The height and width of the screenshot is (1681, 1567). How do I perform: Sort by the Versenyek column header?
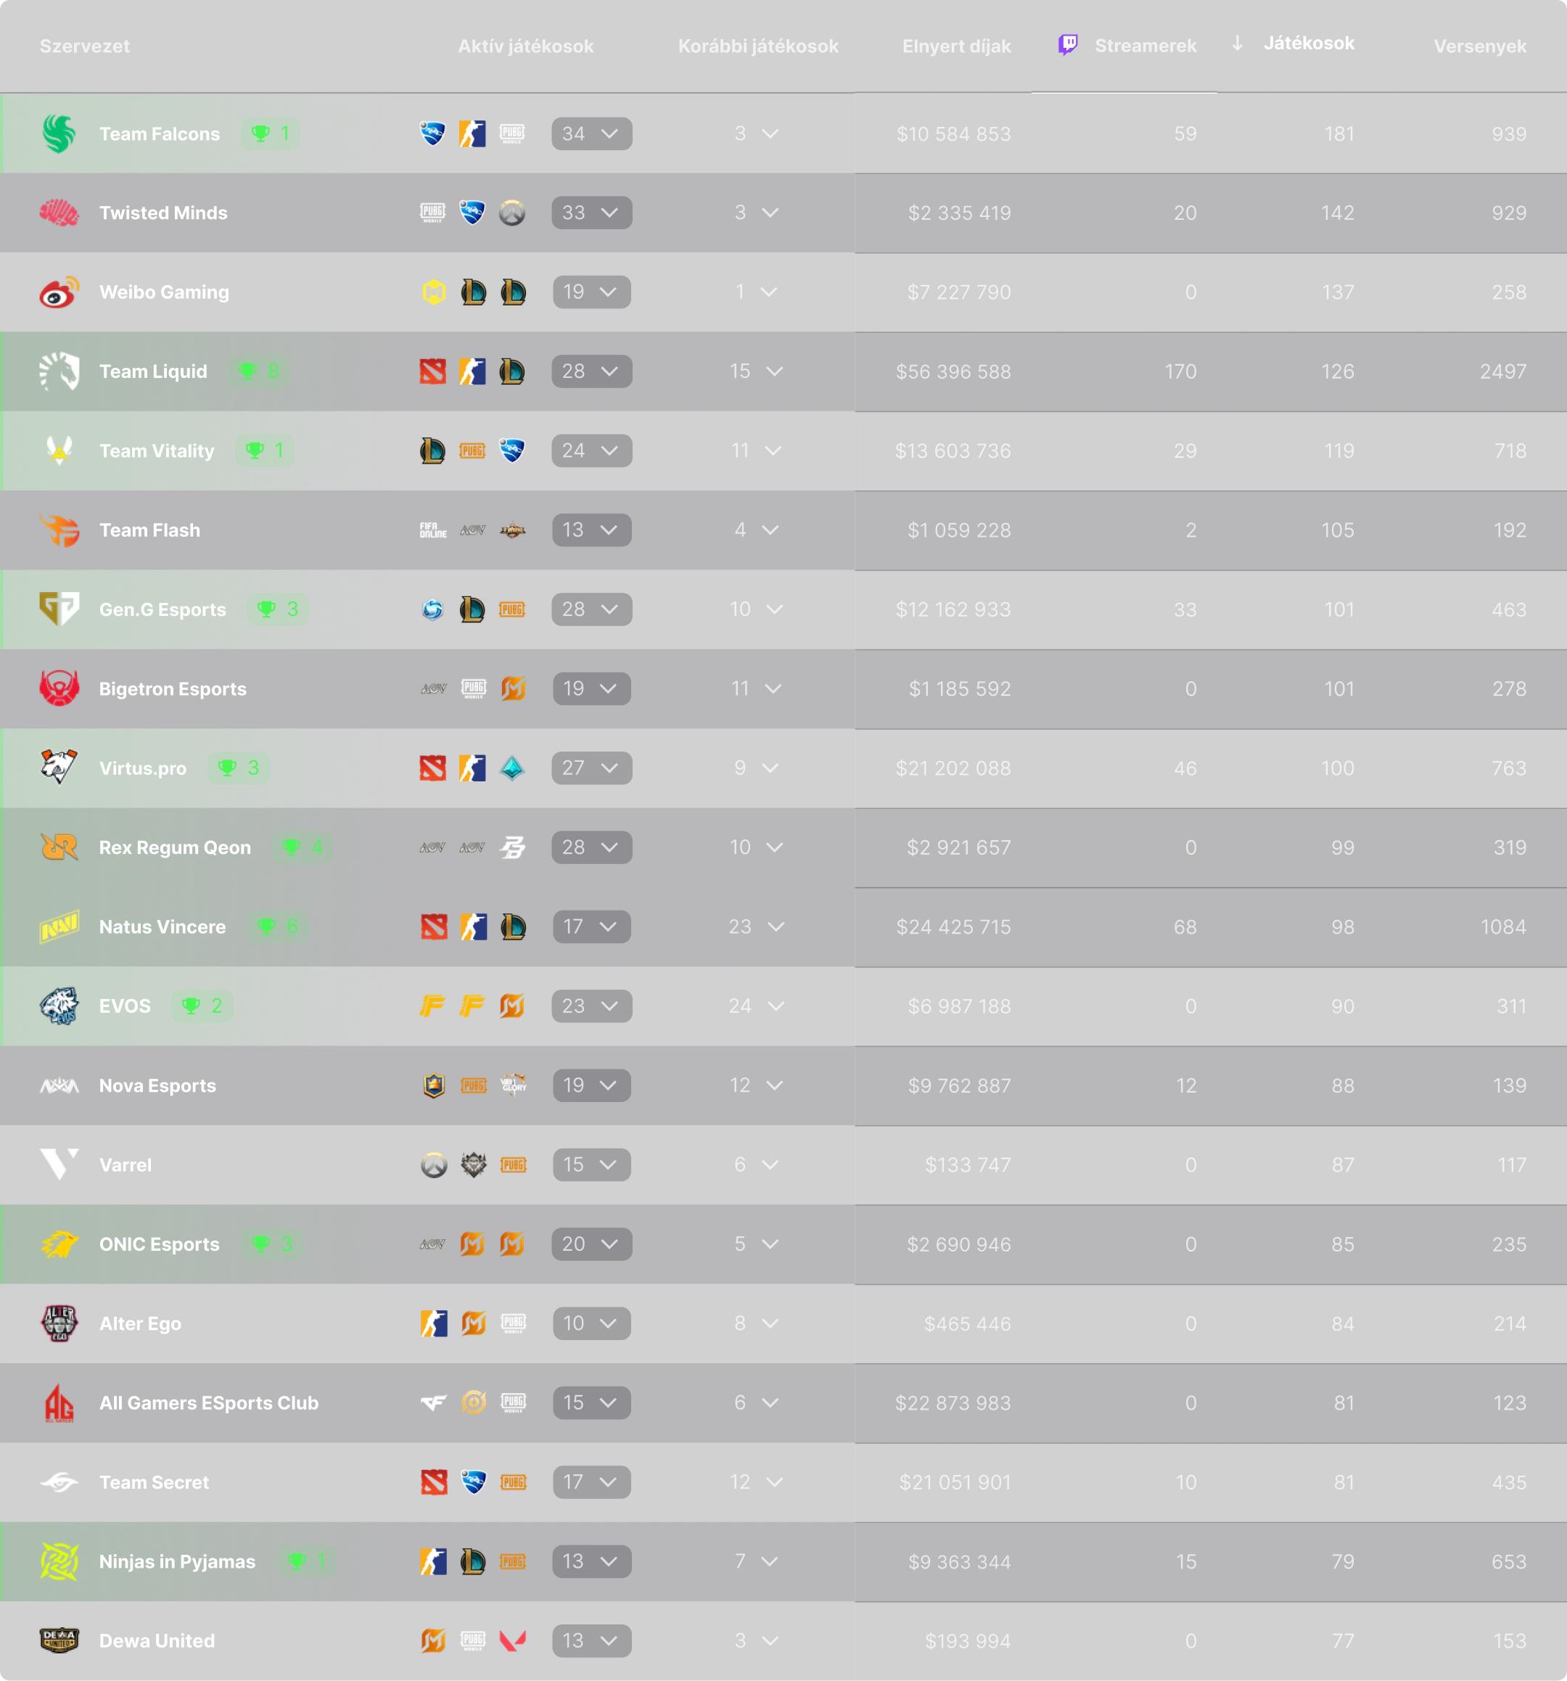[1479, 46]
